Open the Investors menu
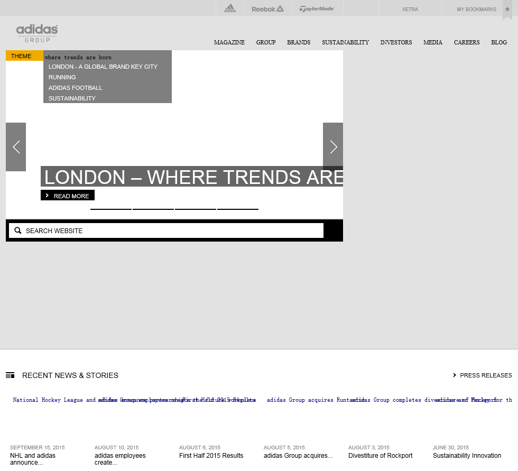The height and width of the screenshot is (471, 518). [x=396, y=42]
